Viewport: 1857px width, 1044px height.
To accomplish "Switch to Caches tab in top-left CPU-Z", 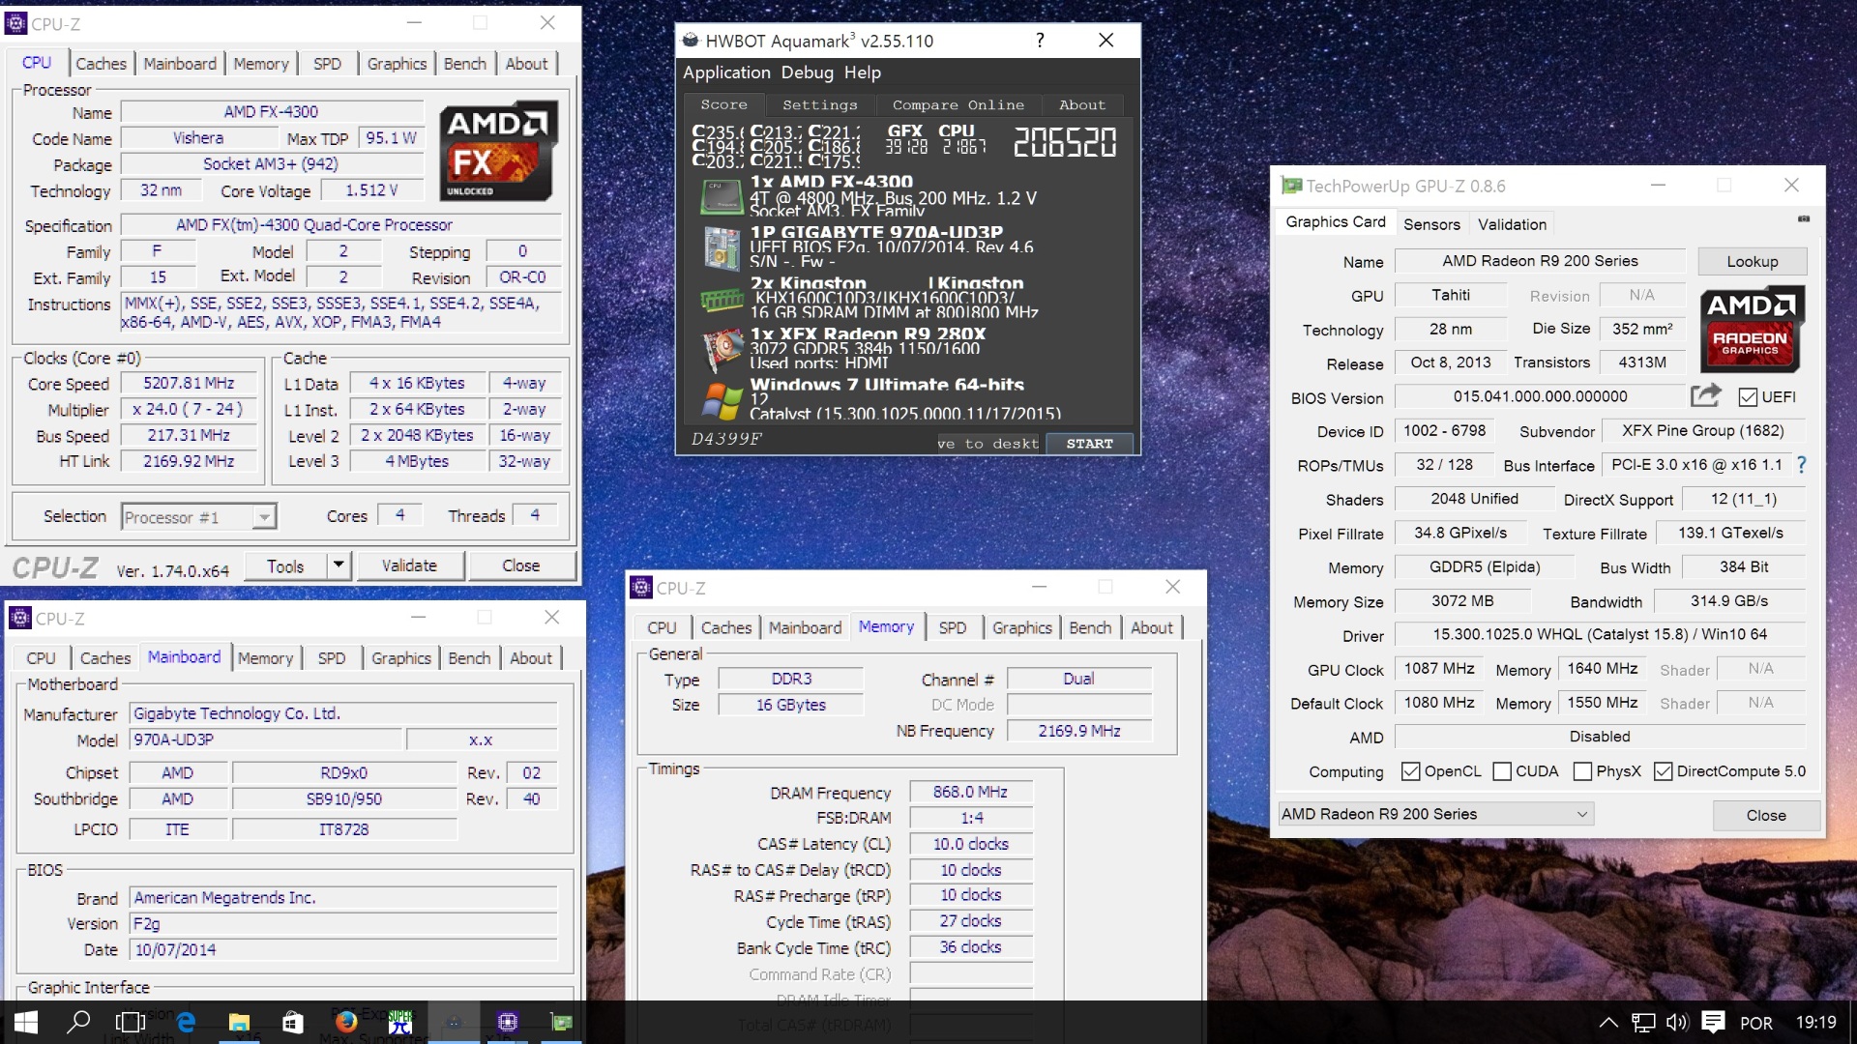I will pos(101,64).
